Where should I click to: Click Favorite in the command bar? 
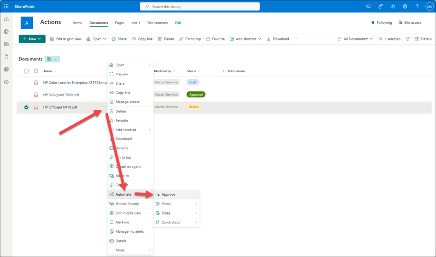coord(215,39)
